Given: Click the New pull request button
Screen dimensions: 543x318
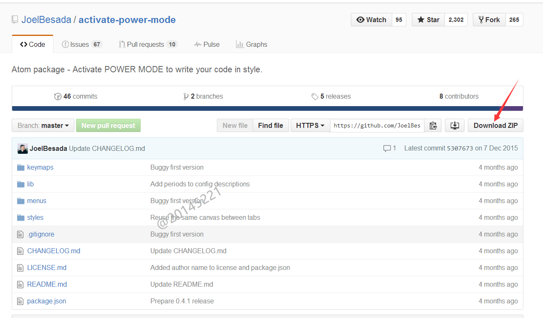Looking at the screenshot, I should pyautogui.click(x=108, y=125).
